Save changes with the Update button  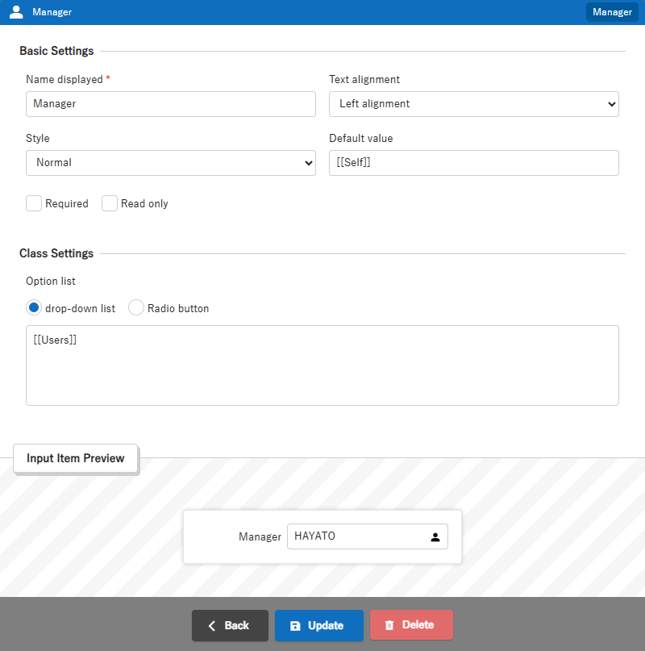pyautogui.click(x=318, y=625)
